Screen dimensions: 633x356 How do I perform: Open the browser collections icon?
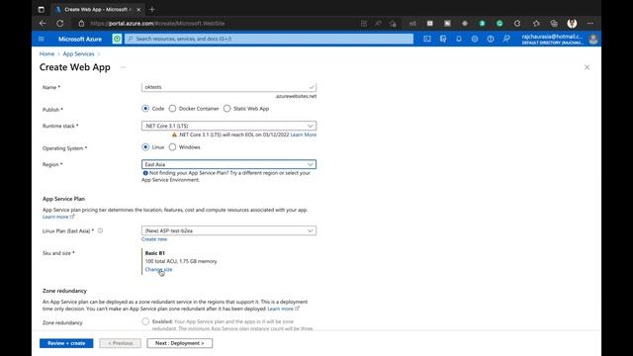[554, 24]
